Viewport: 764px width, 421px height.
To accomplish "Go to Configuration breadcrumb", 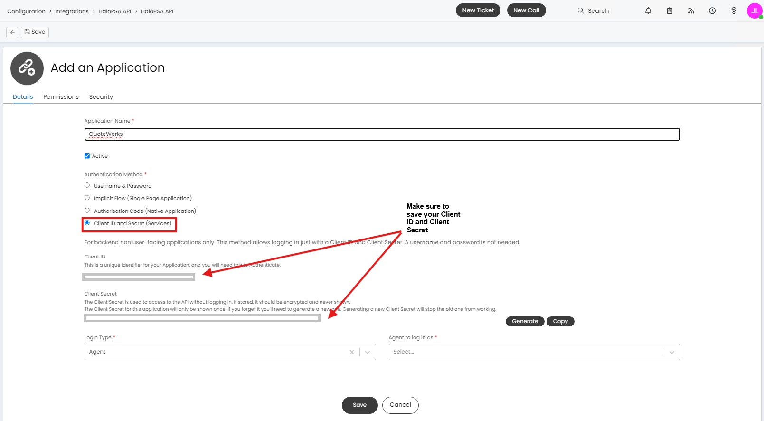I will pos(27,11).
